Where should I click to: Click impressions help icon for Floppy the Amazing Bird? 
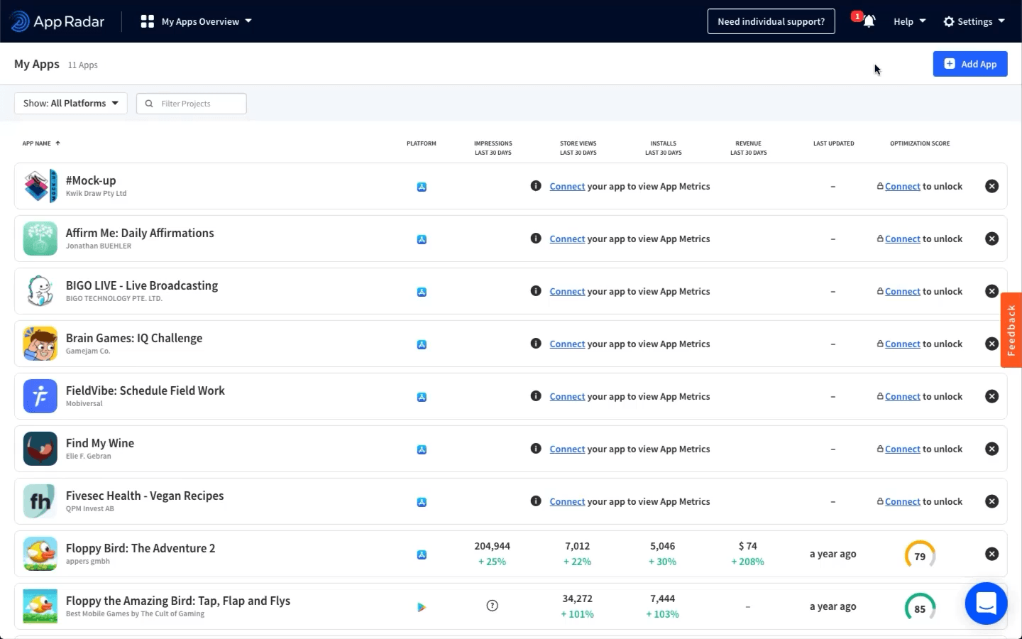(492, 606)
